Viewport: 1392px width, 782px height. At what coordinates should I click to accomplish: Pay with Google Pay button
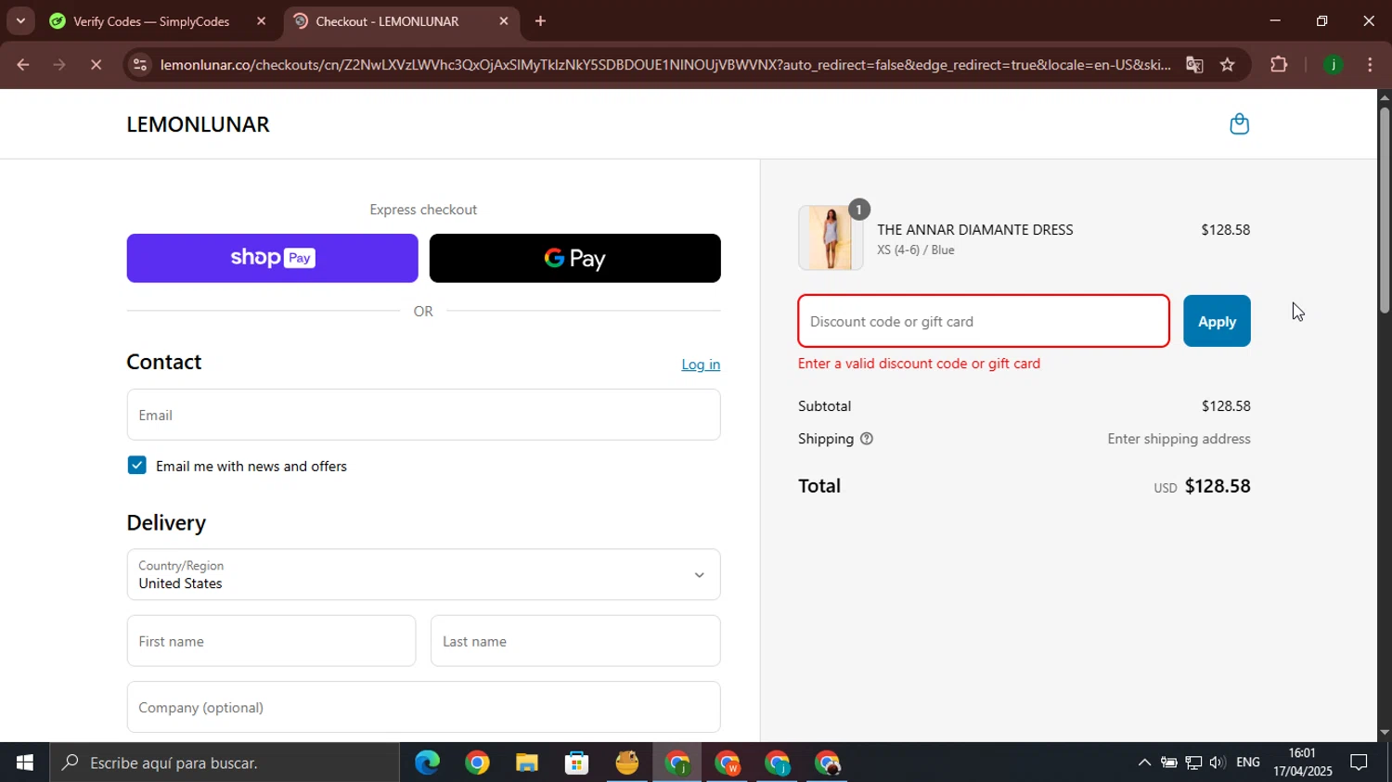[575, 258]
